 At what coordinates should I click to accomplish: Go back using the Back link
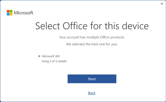coord(92,93)
